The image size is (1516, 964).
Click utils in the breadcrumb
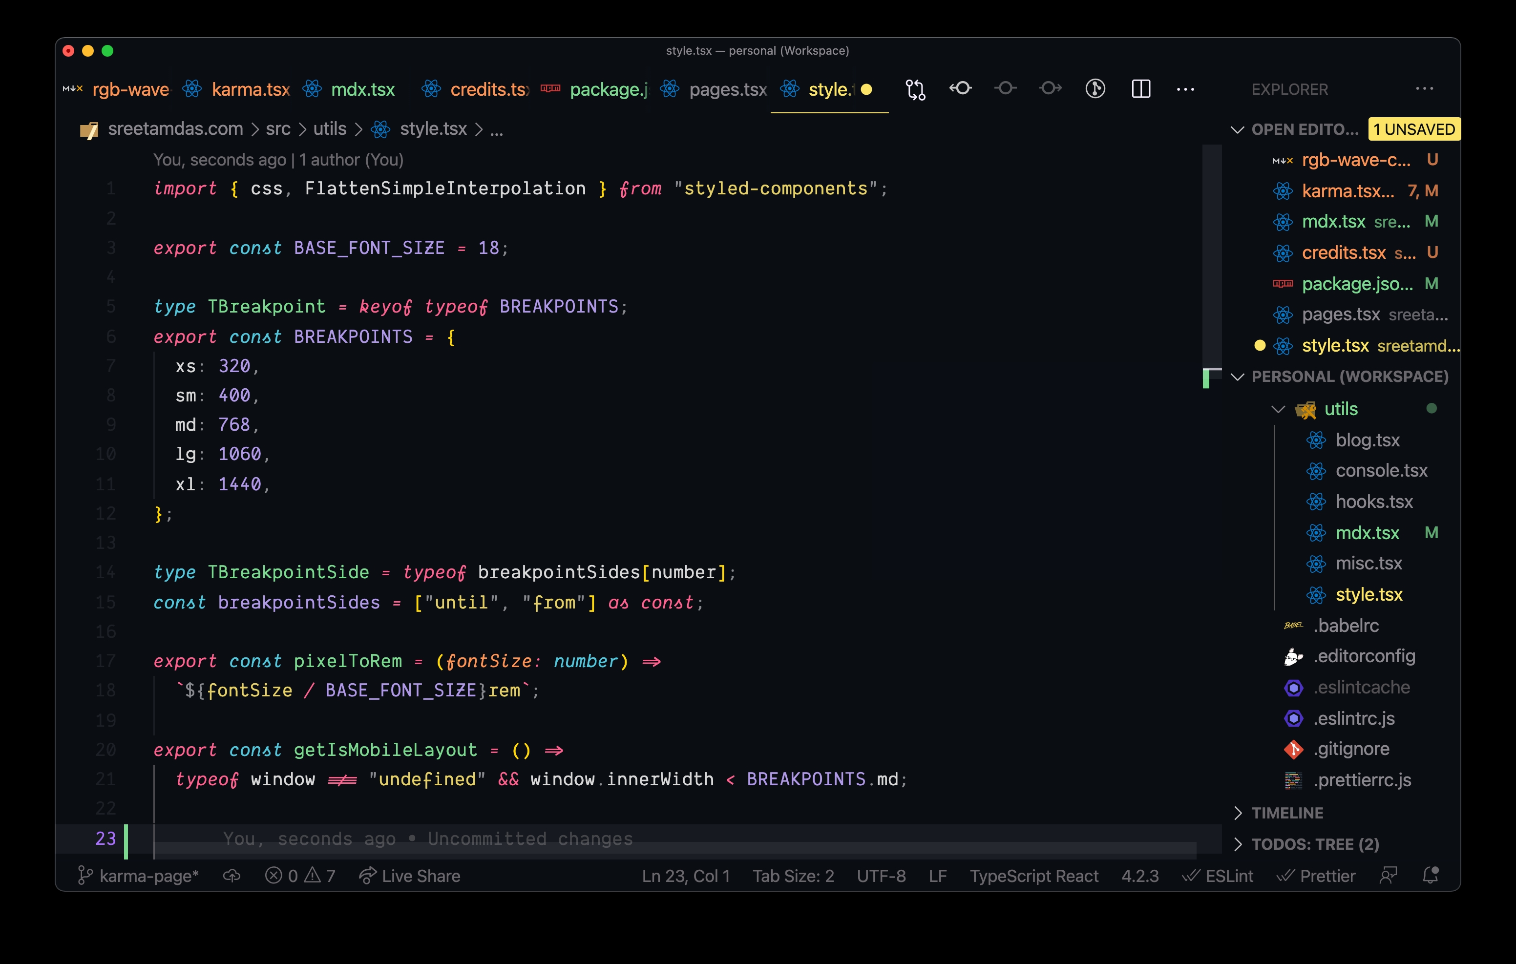(330, 129)
